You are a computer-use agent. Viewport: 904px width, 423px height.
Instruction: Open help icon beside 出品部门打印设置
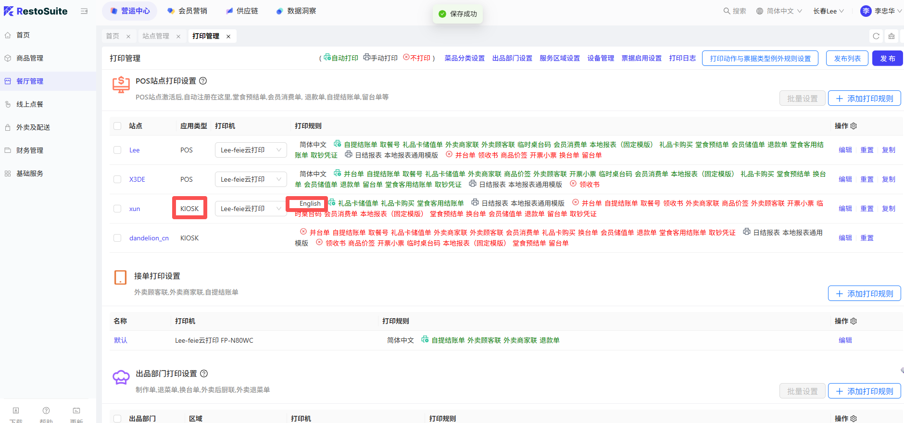pos(204,373)
